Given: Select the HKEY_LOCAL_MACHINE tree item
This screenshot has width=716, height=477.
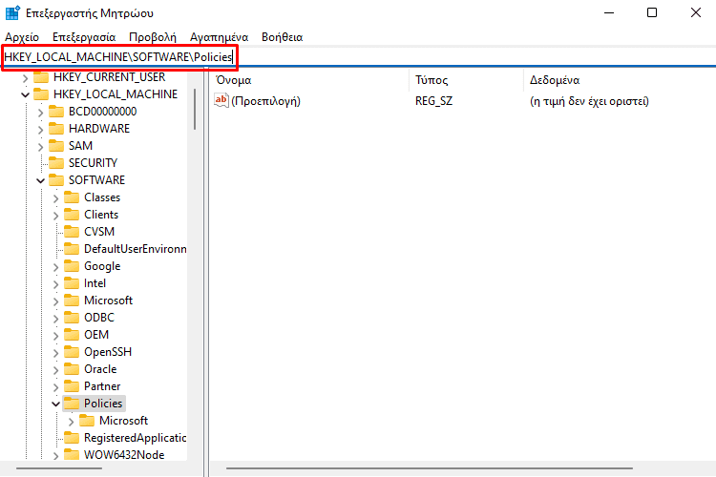Looking at the screenshot, I should point(116,94).
